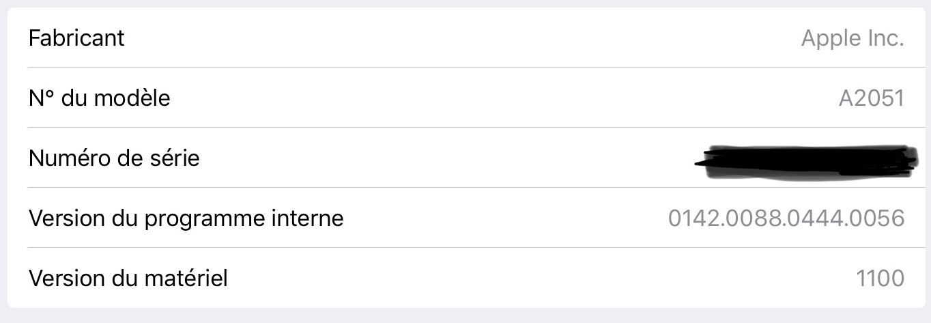Viewport: 931px width, 323px height.
Task: Tap the Fabricant label
Action: pos(76,38)
